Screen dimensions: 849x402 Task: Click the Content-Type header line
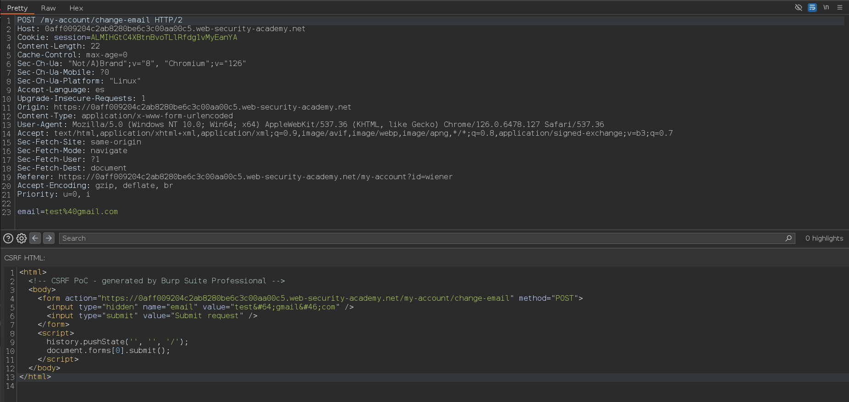tap(125, 116)
